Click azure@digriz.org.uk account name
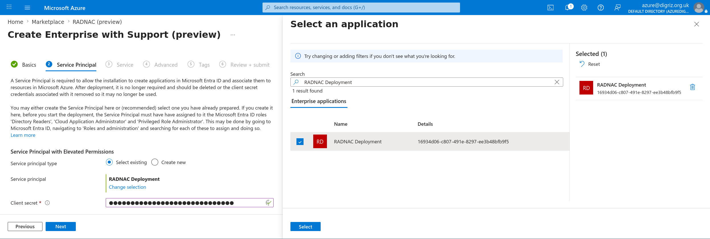The height and width of the screenshot is (239, 710). click(x=665, y=5)
